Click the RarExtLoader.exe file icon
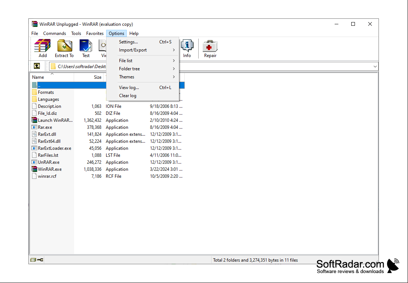 (x=34, y=148)
